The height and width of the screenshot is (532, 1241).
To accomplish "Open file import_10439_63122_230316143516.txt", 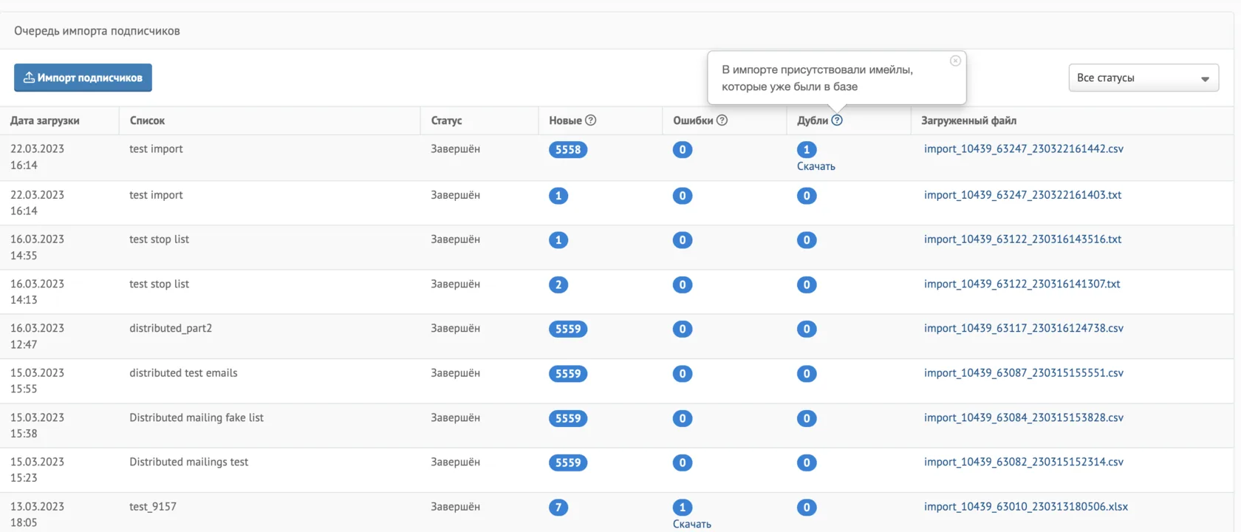I will tap(1023, 239).
